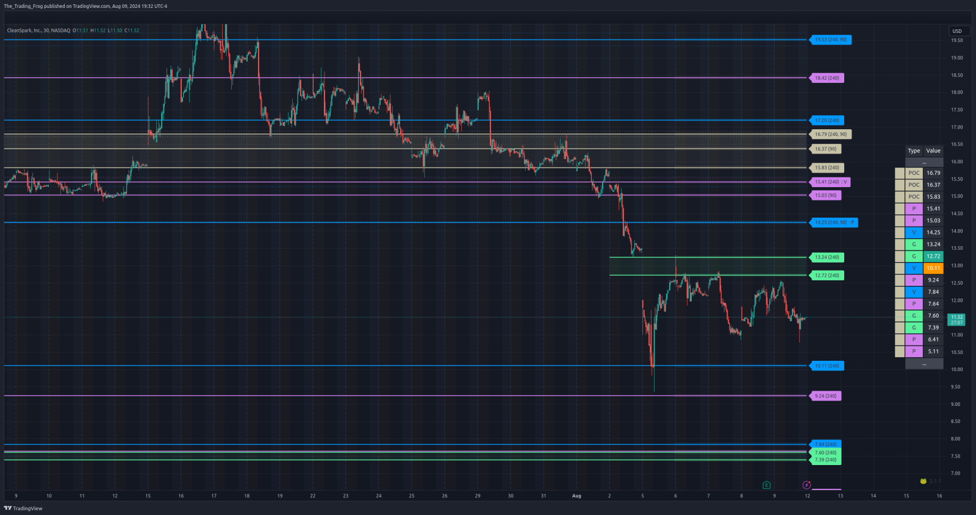Click the frog emoji indicator icon

click(924, 481)
